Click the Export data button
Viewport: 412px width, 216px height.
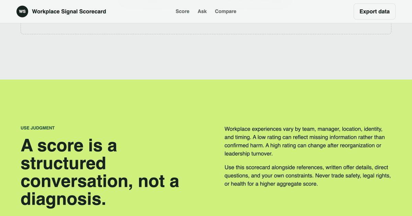point(375,11)
